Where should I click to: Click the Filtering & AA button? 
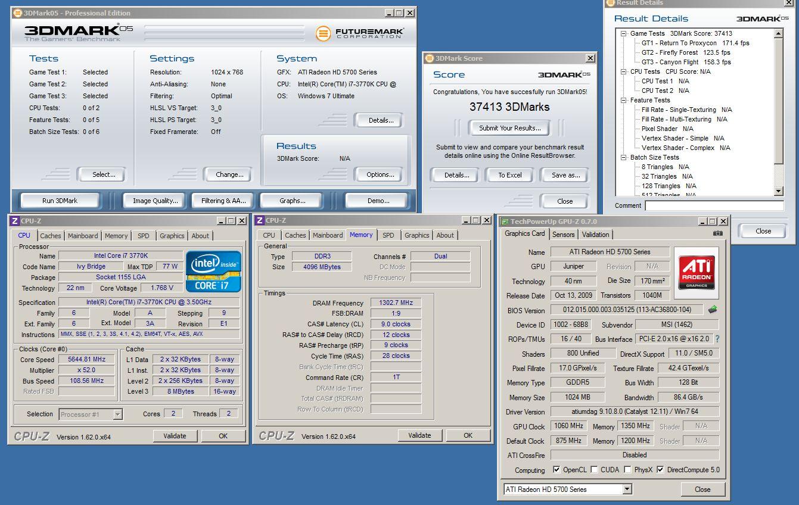click(223, 201)
